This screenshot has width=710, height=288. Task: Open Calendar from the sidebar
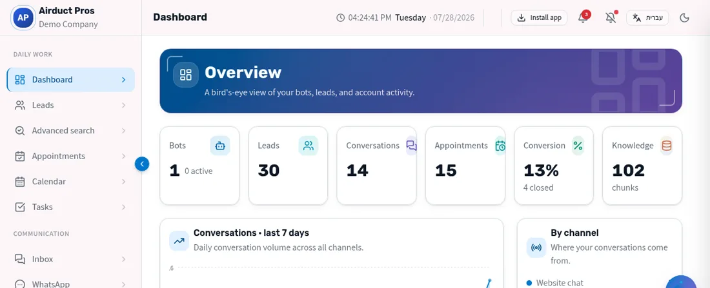(70, 182)
